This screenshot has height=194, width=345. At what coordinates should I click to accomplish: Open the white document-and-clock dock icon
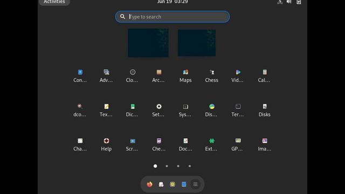point(161,184)
